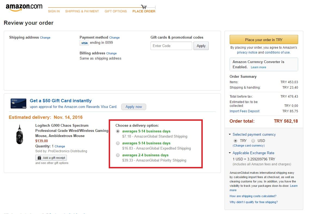Select AmazonGlobal Priority Shipping option
Screen dimensions: 309x214
118,155
